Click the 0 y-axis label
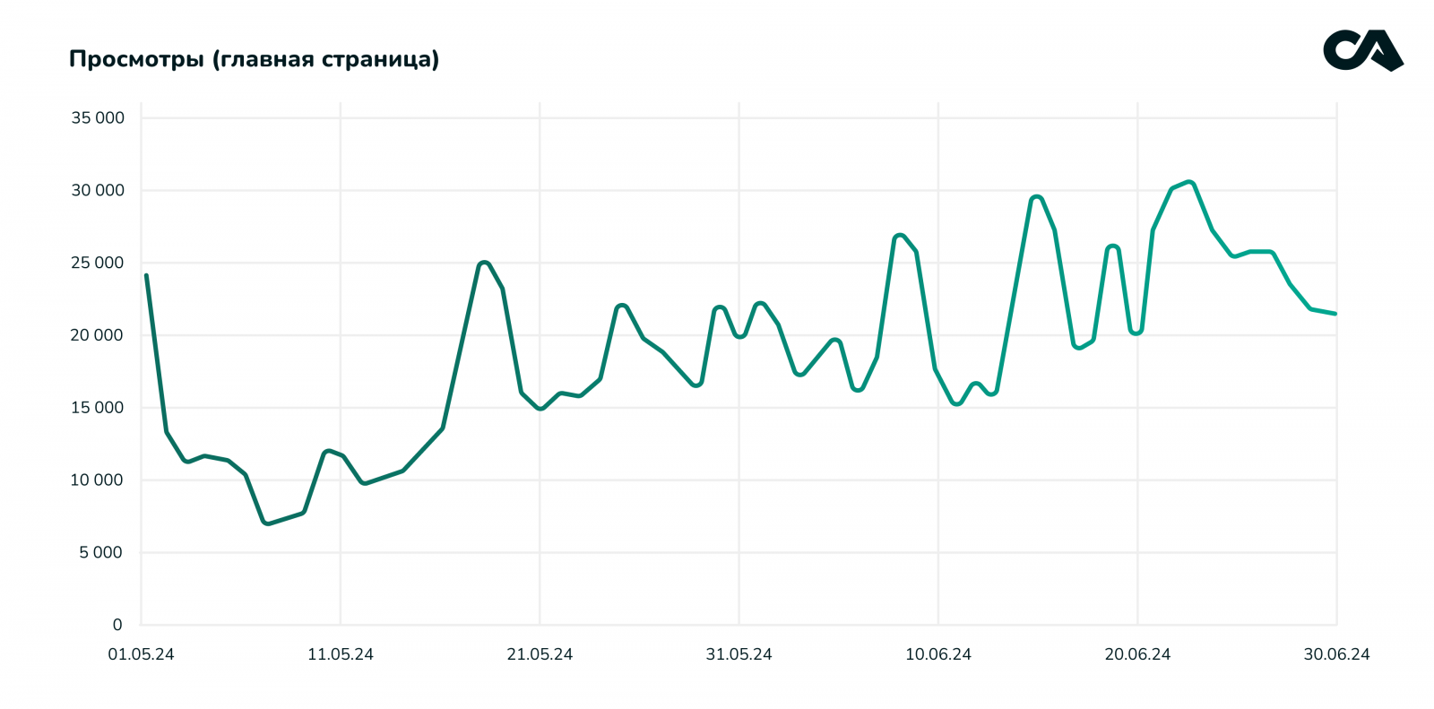The image size is (1434, 709). pos(117,626)
